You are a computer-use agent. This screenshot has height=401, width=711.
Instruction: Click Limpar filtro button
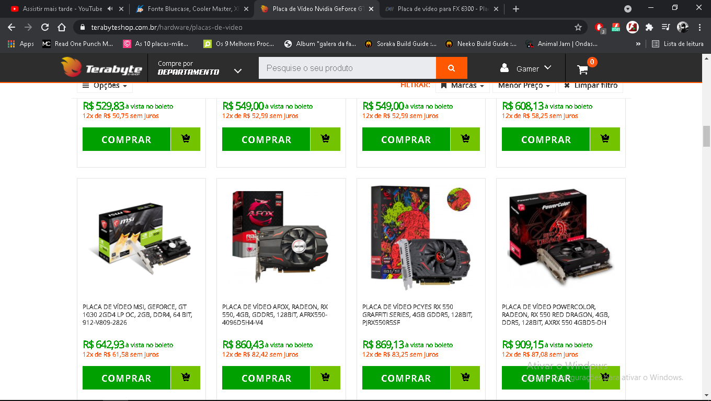591,86
